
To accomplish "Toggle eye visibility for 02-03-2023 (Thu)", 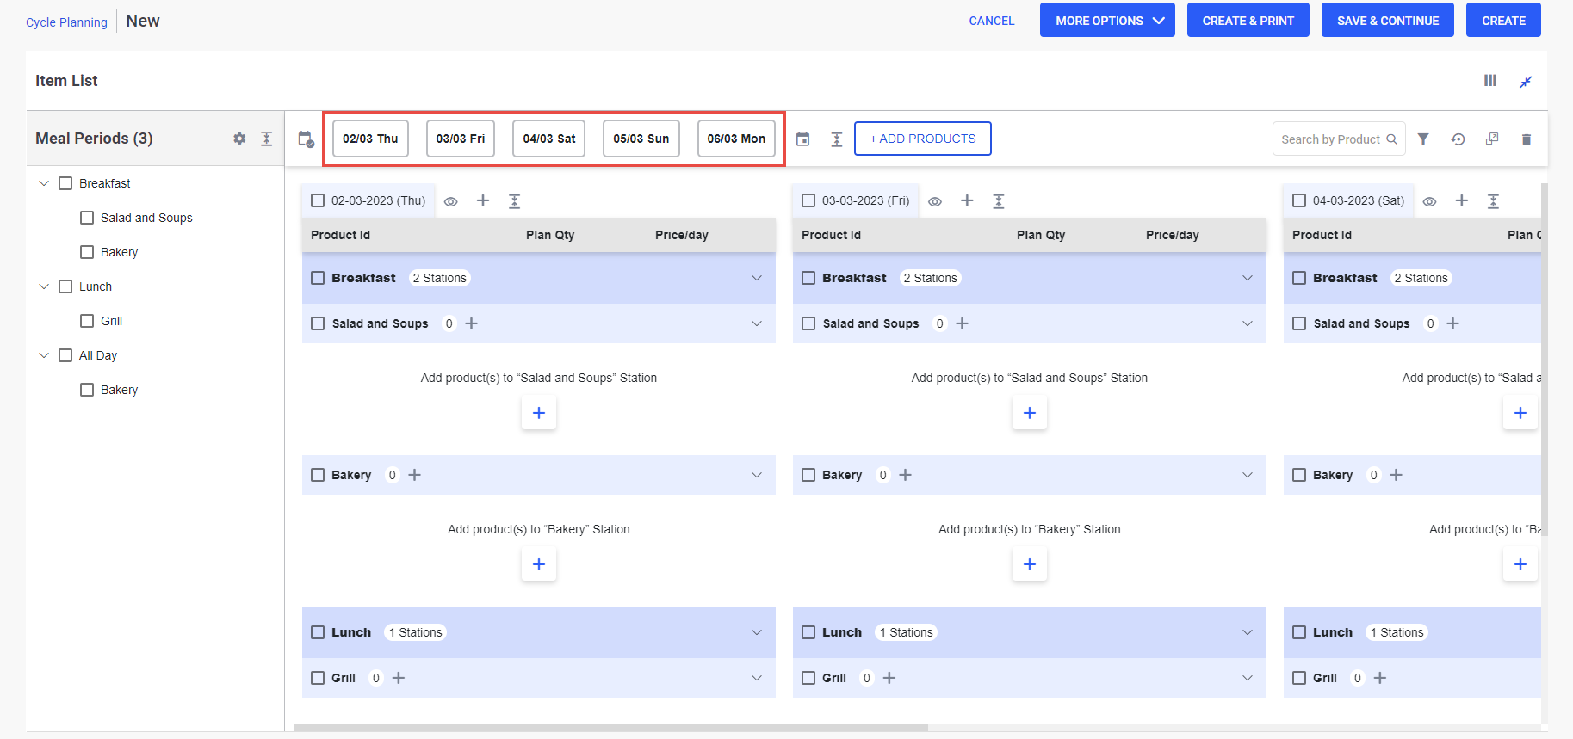I will pos(451,201).
